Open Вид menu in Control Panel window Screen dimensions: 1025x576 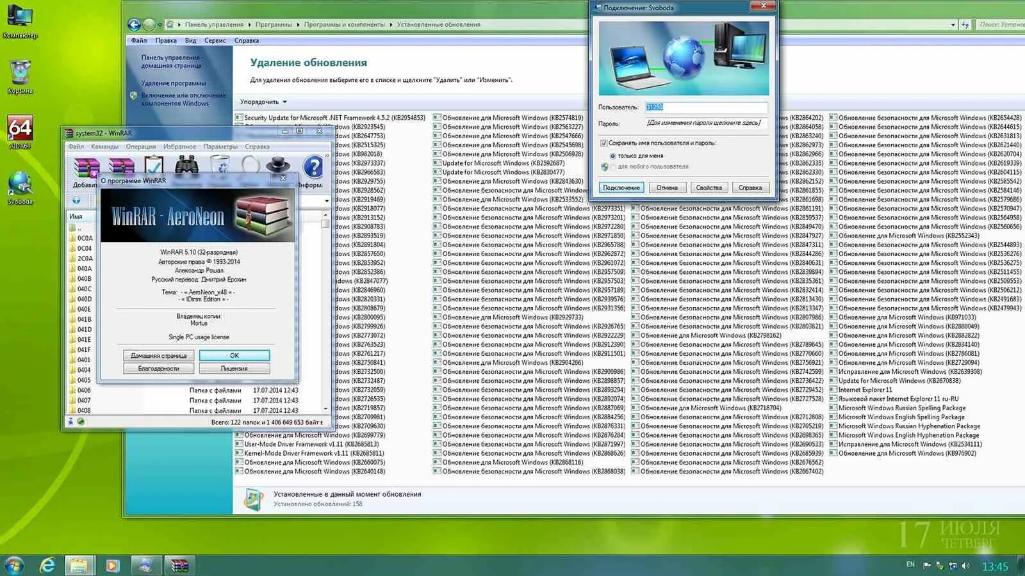click(x=190, y=40)
